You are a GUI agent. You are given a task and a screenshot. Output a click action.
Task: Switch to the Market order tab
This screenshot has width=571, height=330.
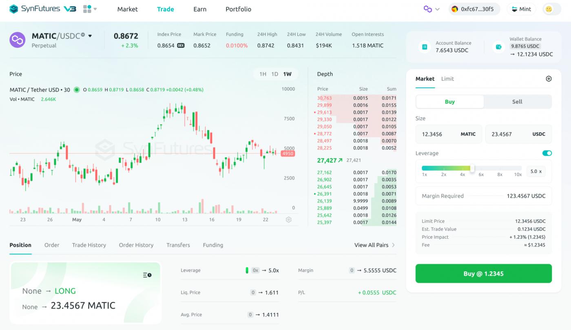click(x=425, y=79)
